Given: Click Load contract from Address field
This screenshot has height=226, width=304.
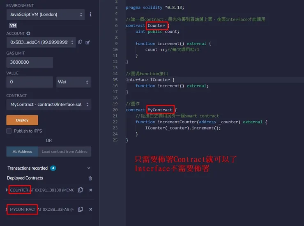Looking at the screenshot, I should (x=64, y=152).
